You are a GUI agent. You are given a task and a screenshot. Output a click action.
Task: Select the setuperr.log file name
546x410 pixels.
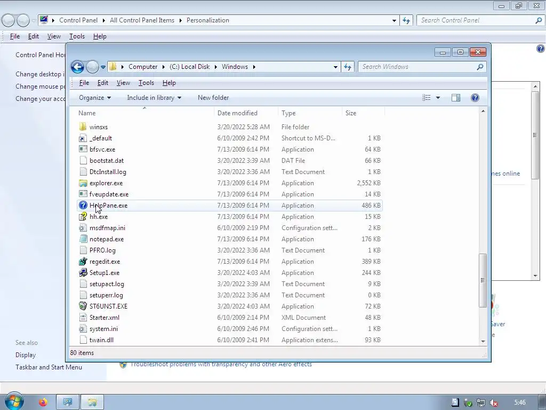pos(106,295)
